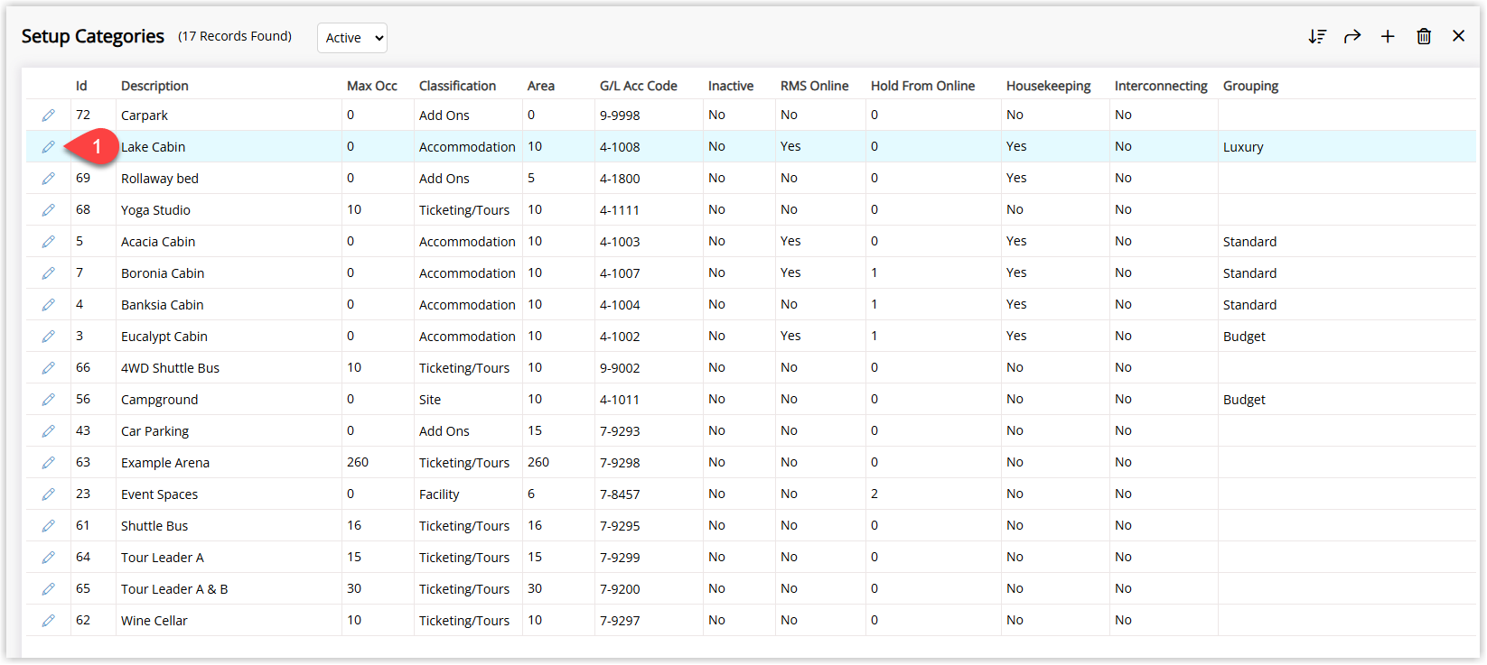Sort by the Housekeeping column header
Image resolution: width=1487 pixels, height=665 pixels.
pyautogui.click(x=1049, y=86)
